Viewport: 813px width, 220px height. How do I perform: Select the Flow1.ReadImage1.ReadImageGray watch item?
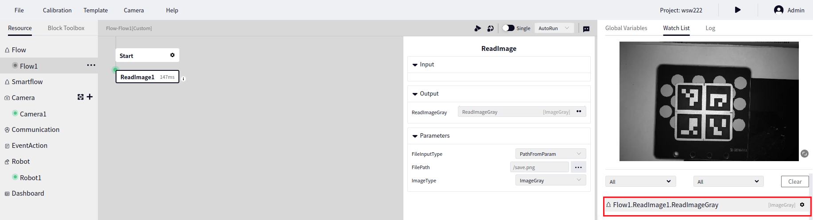[x=707, y=205]
